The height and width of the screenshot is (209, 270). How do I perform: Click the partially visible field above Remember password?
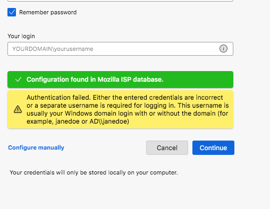click(x=120, y=1)
